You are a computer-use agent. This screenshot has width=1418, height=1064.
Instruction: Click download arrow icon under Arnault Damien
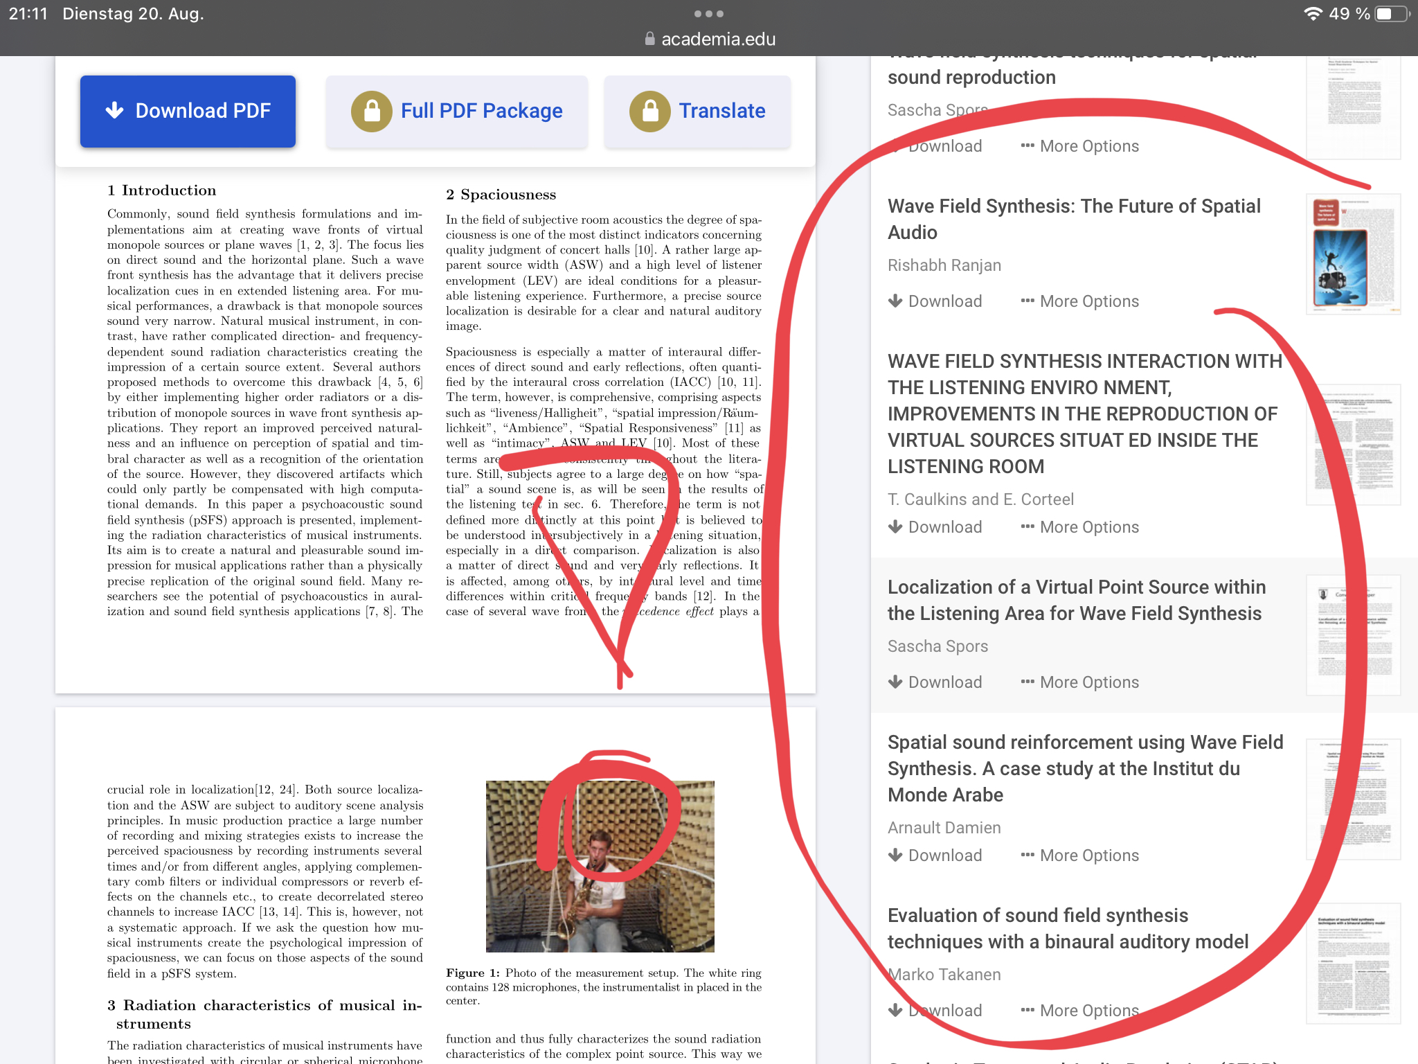895,855
